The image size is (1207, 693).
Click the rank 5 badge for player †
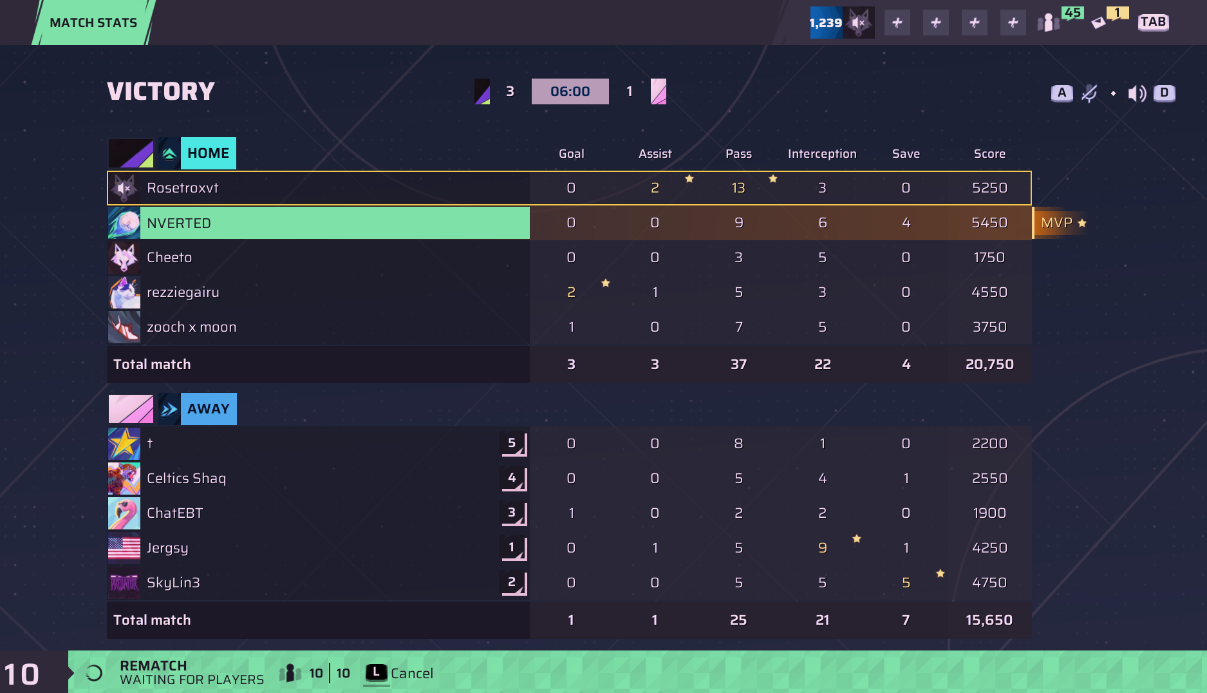point(514,444)
